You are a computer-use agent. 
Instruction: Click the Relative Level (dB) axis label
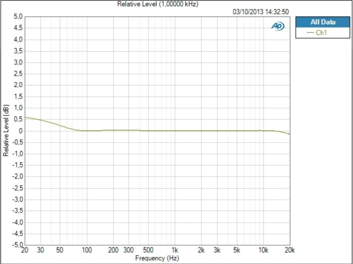[6, 130]
